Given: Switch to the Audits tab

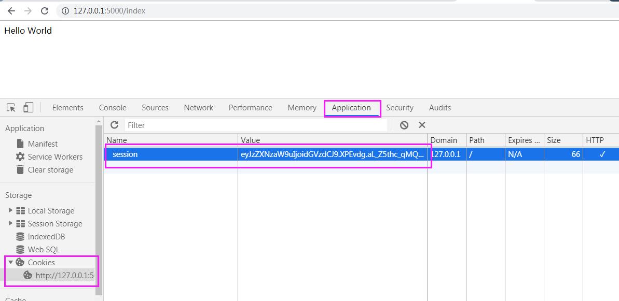Looking at the screenshot, I should [x=440, y=108].
